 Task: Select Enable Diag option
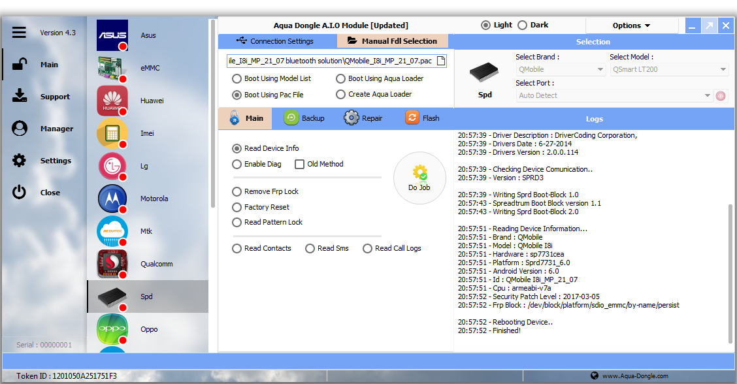pyautogui.click(x=237, y=165)
